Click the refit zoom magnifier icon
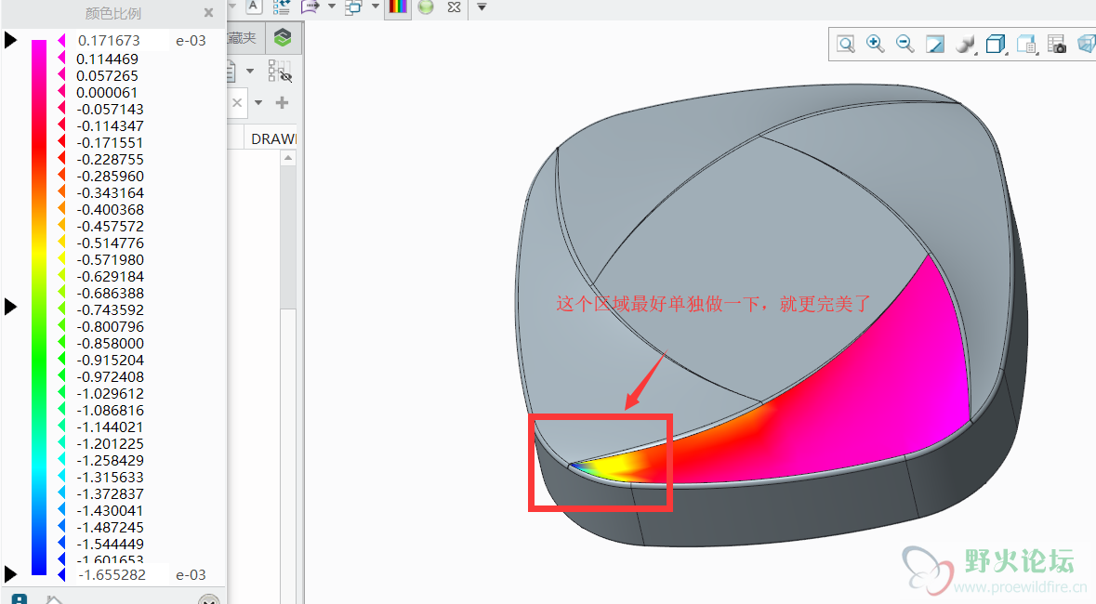1096x604 pixels. [846, 45]
